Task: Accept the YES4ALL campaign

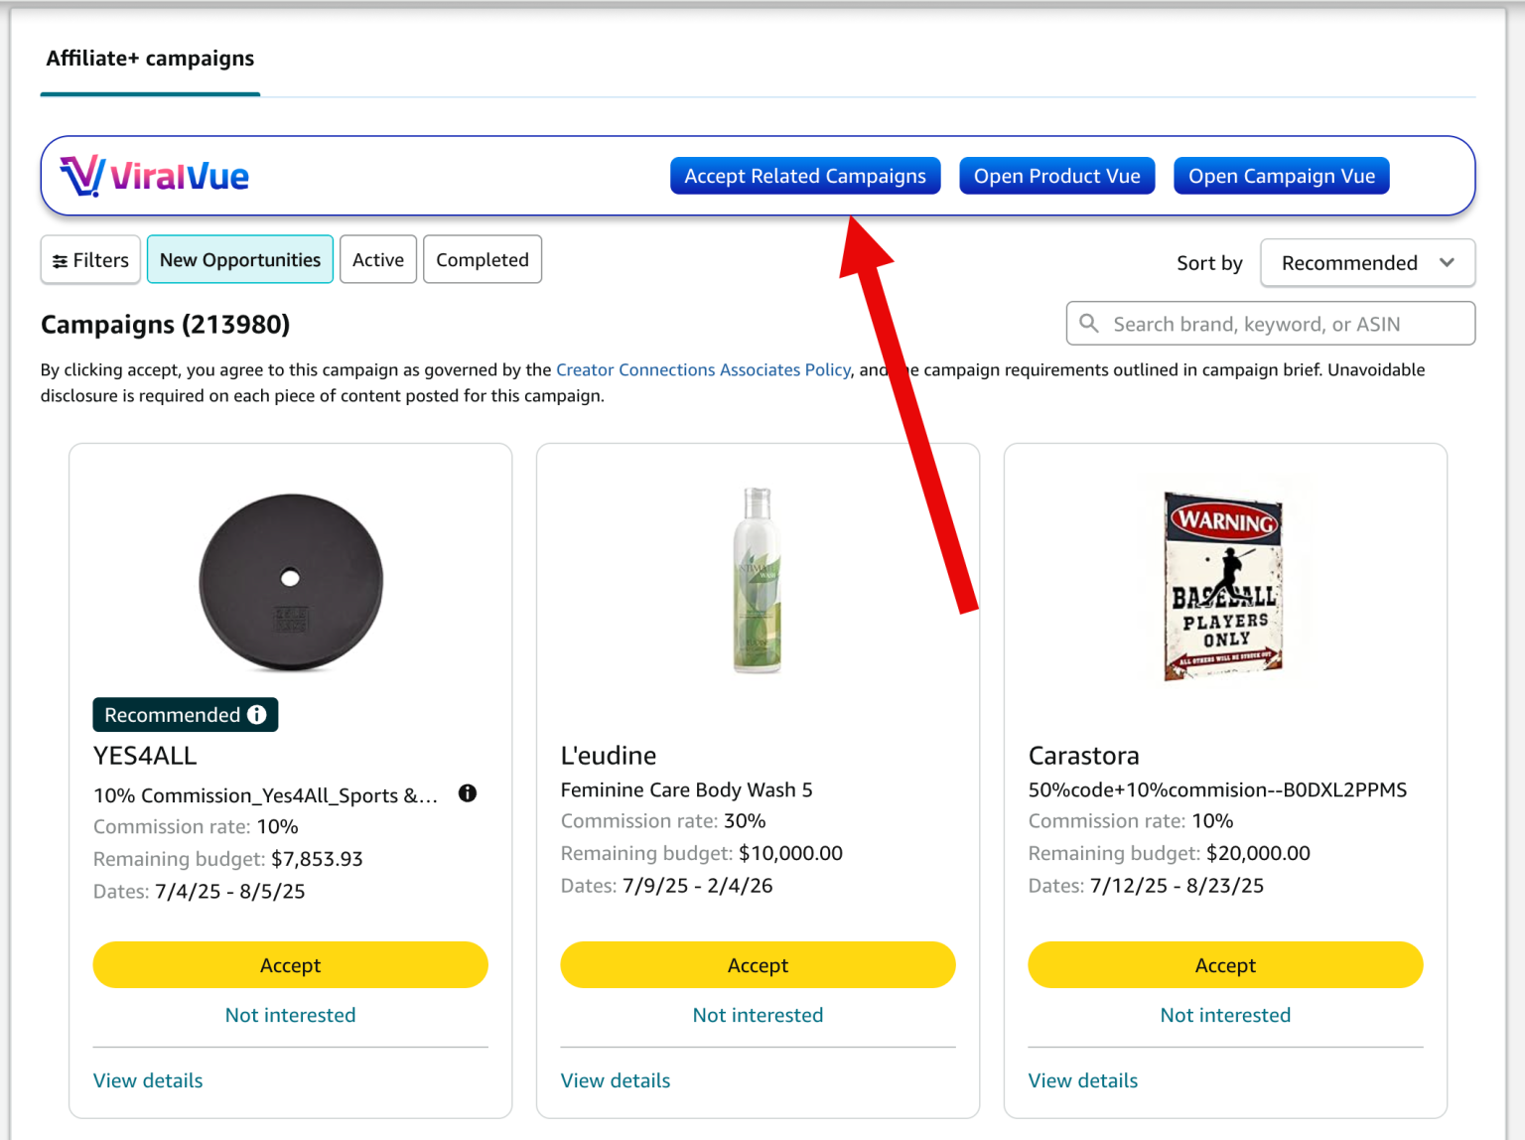Action: pyautogui.click(x=290, y=964)
